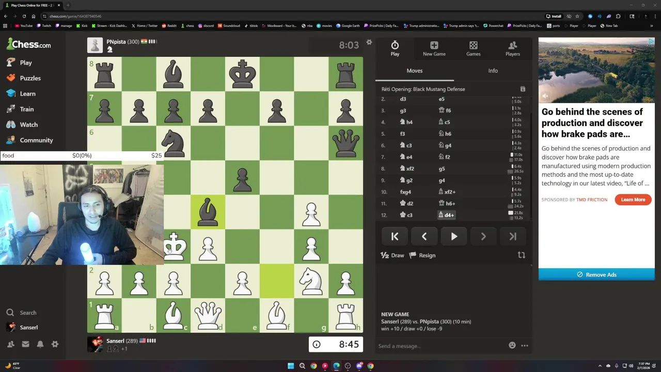The width and height of the screenshot is (661, 372).
Task: Jump to the first move
Action: pyautogui.click(x=395, y=237)
